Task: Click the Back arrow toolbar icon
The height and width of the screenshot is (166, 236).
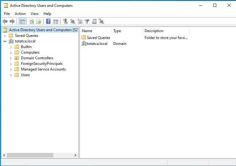Action: [5, 21]
